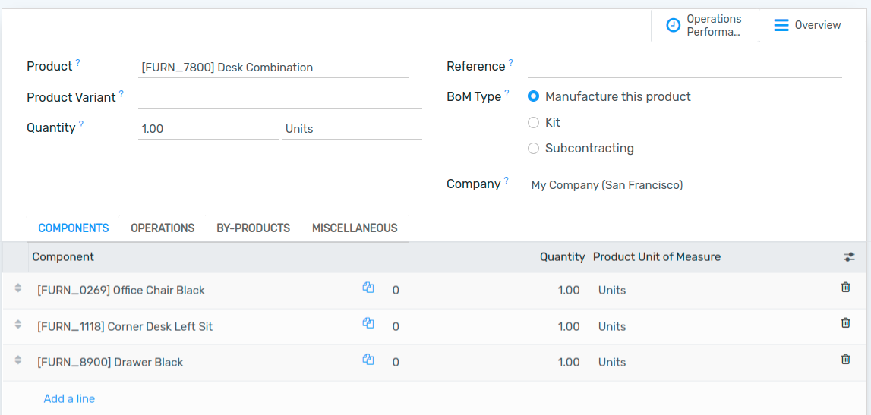Screen dimensions: 871x415
Task: Sort by the Quantity column header
Action: 531,257
